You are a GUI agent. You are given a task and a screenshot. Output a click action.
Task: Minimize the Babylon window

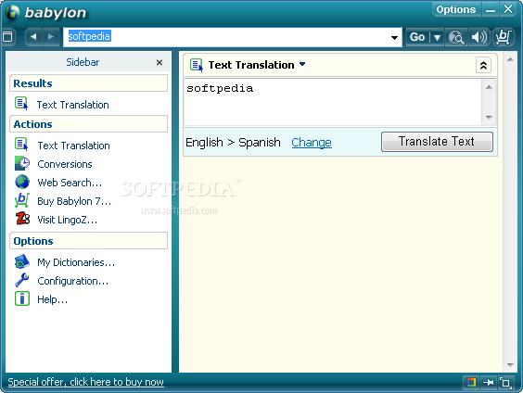point(491,10)
